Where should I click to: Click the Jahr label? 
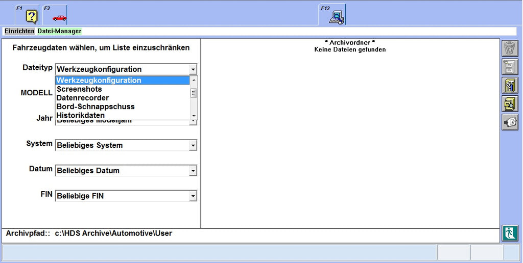click(44, 118)
